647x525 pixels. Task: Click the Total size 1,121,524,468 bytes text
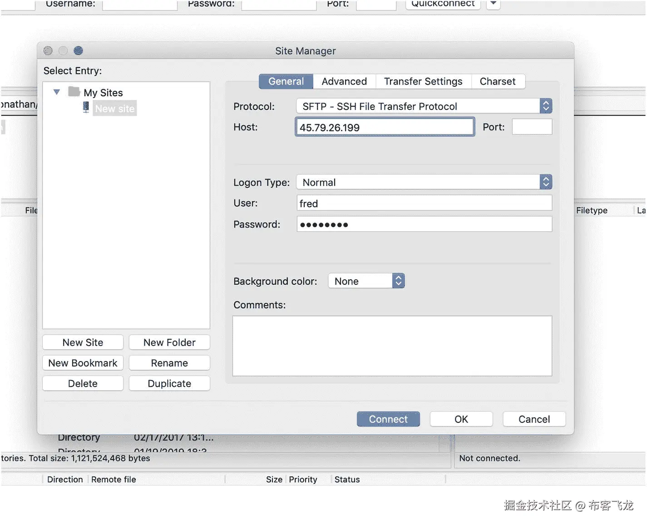(x=89, y=458)
